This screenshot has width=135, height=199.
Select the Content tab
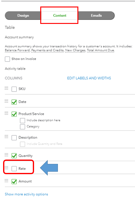coord(59,16)
